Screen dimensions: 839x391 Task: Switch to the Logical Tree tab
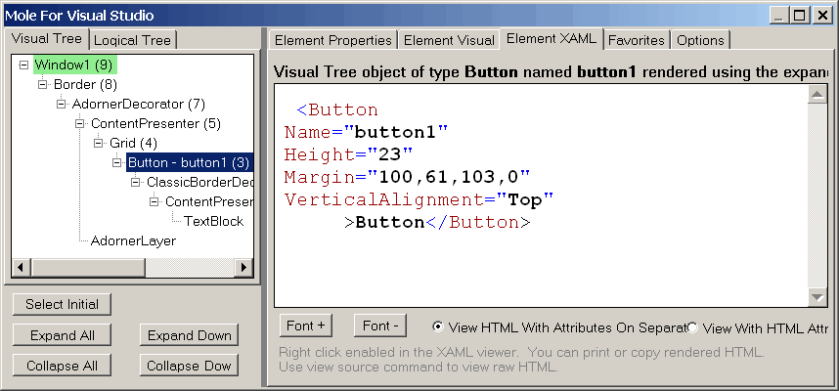click(132, 40)
